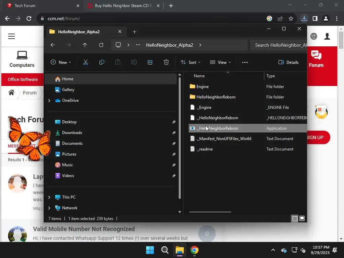Click the hidden path ellipsis in the address bar
The width and height of the screenshot is (344, 258).
click(138, 45)
